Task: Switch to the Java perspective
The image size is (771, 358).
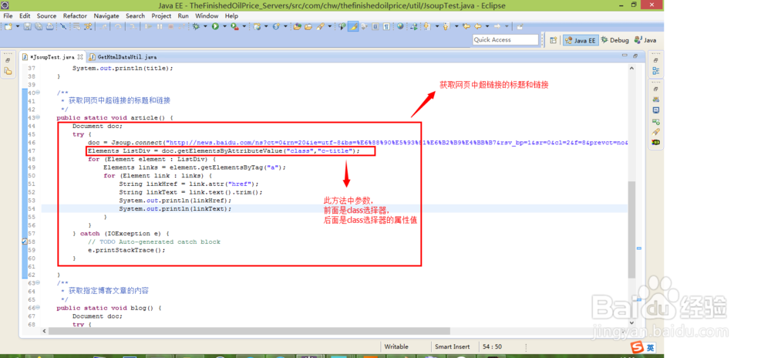Action: tap(645, 40)
